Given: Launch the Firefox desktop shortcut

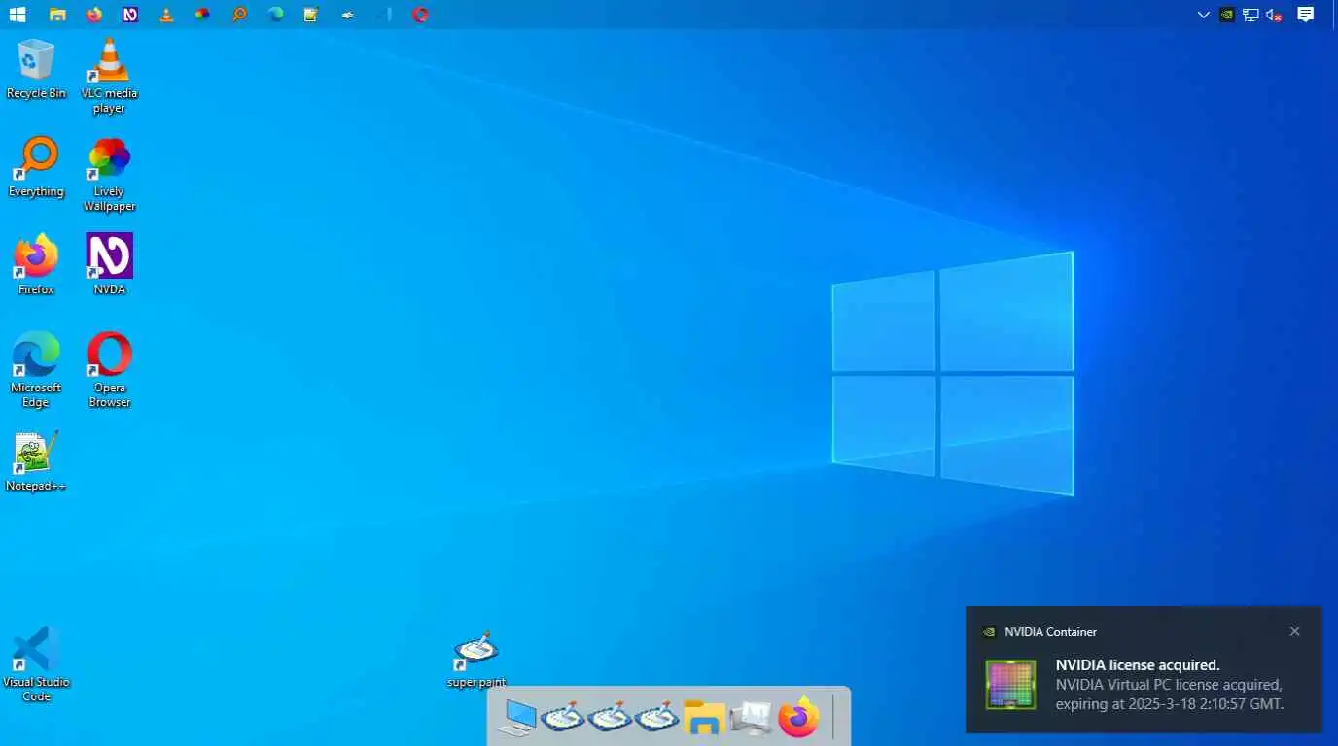Looking at the screenshot, I should click(x=36, y=264).
